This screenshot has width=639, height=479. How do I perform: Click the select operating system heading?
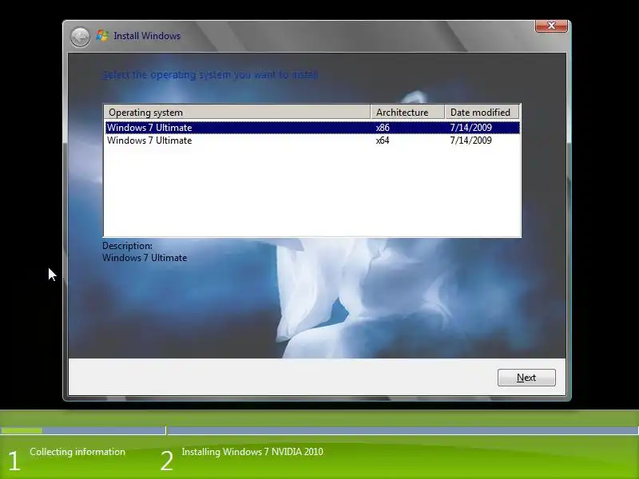point(210,75)
